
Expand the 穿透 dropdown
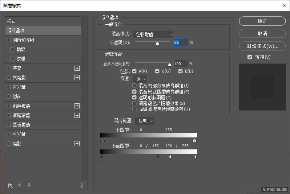140,79
